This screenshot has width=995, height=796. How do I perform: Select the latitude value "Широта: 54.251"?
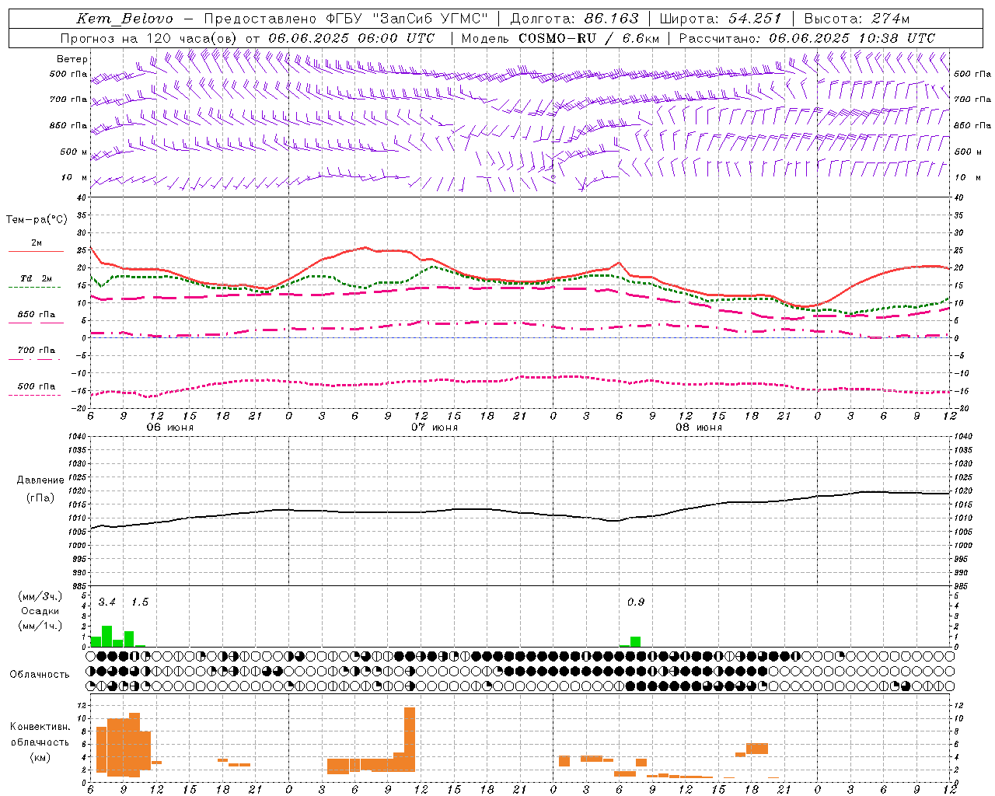tap(721, 19)
